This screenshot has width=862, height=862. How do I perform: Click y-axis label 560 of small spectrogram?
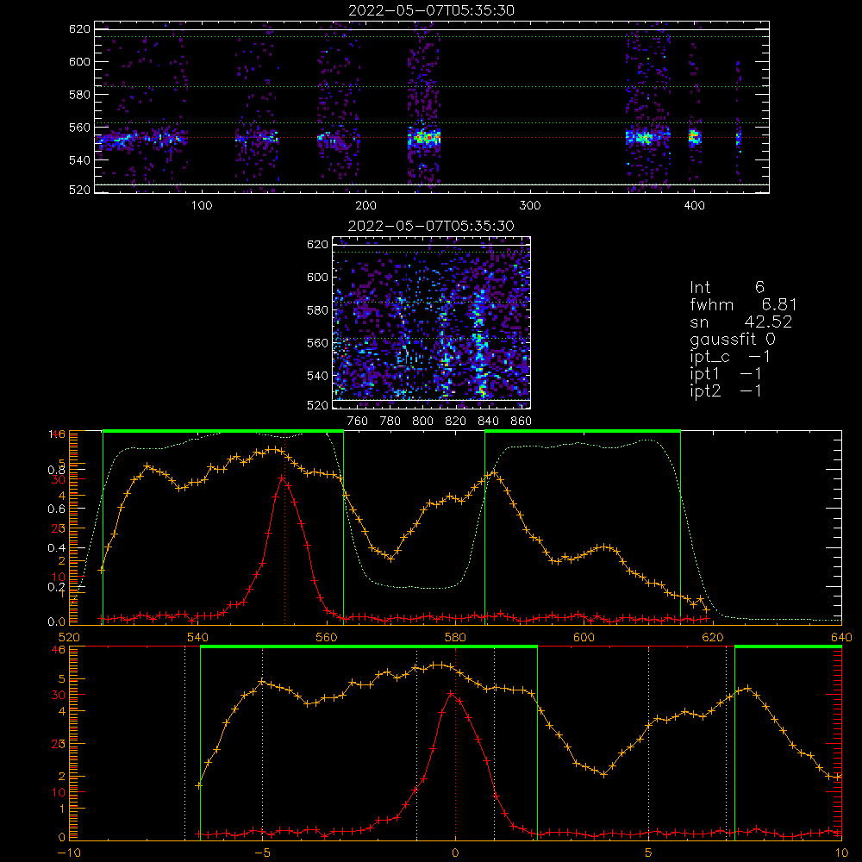coord(317,343)
